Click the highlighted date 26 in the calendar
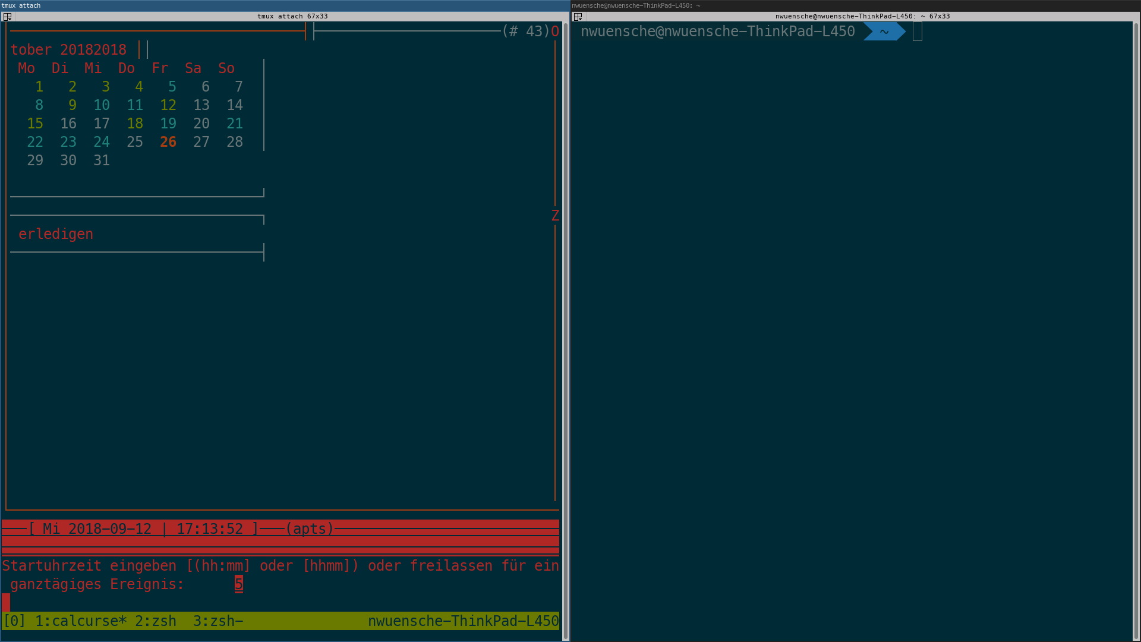Screen dimensions: 1141x642 coord(168,142)
